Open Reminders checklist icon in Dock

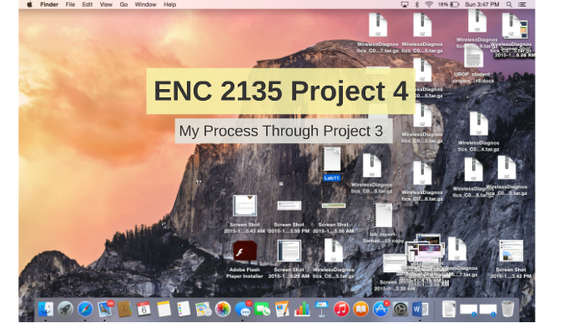(184, 309)
